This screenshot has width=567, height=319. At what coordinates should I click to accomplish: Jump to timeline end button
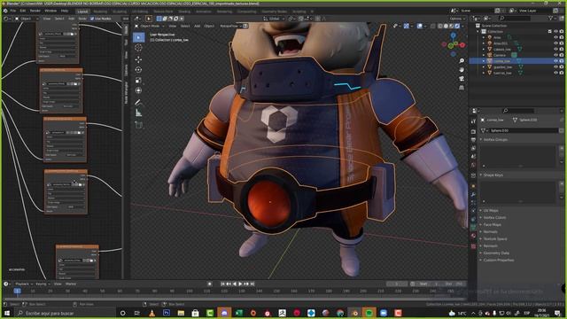point(252,284)
